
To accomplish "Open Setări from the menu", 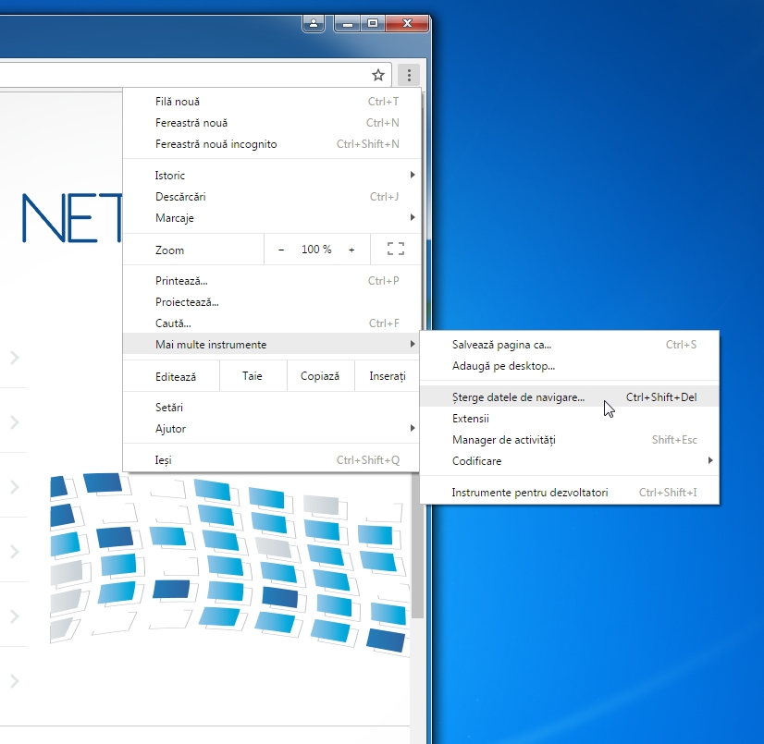I will pyautogui.click(x=169, y=408).
